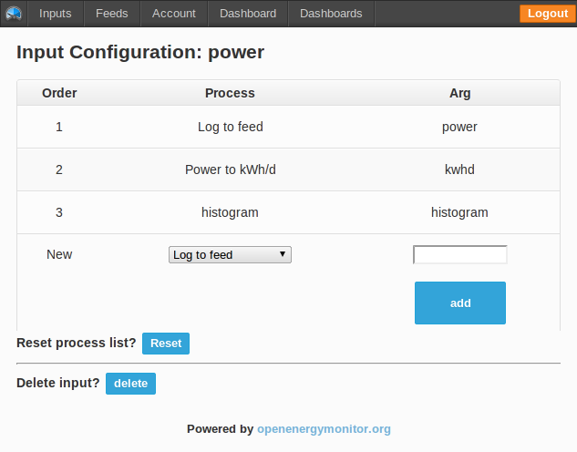Viewport: 577px width, 452px height.
Task: Click the Order column header
Action: pos(59,93)
